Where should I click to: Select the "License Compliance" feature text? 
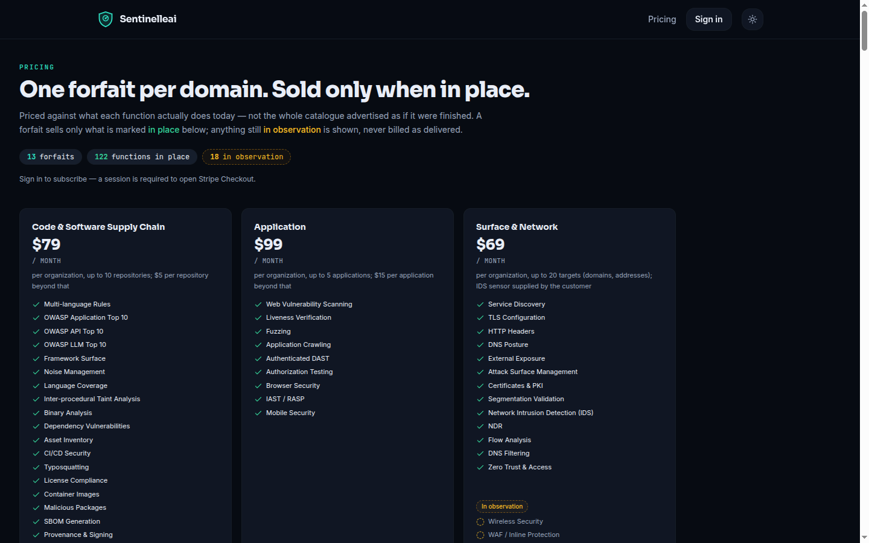click(76, 480)
